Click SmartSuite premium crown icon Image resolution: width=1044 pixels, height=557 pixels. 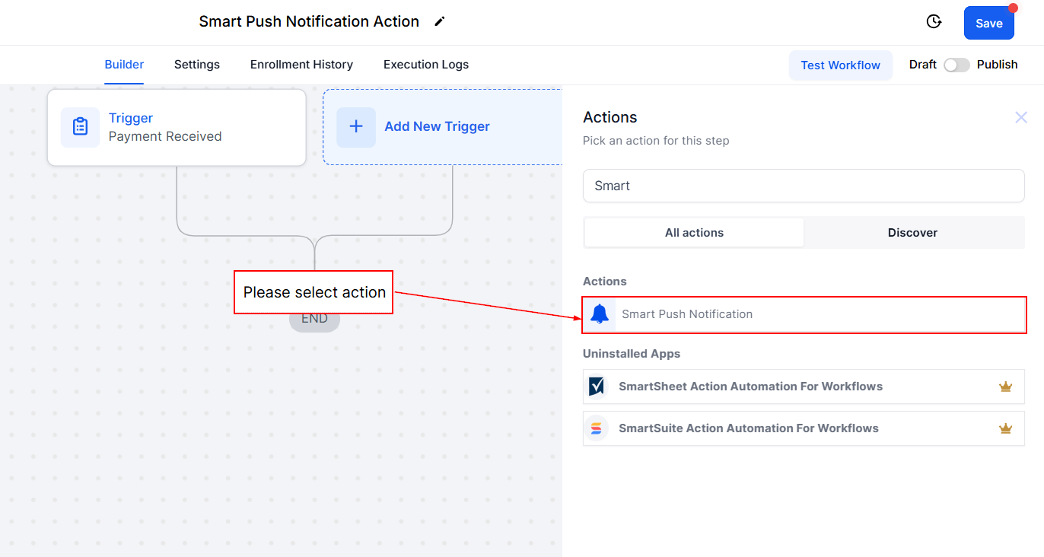click(x=1005, y=428)
